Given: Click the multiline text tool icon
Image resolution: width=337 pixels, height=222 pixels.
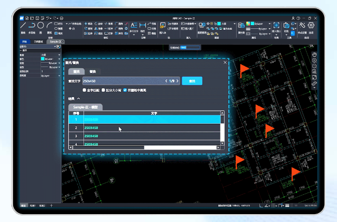Looking at the screenshot, I should (134, 25).
